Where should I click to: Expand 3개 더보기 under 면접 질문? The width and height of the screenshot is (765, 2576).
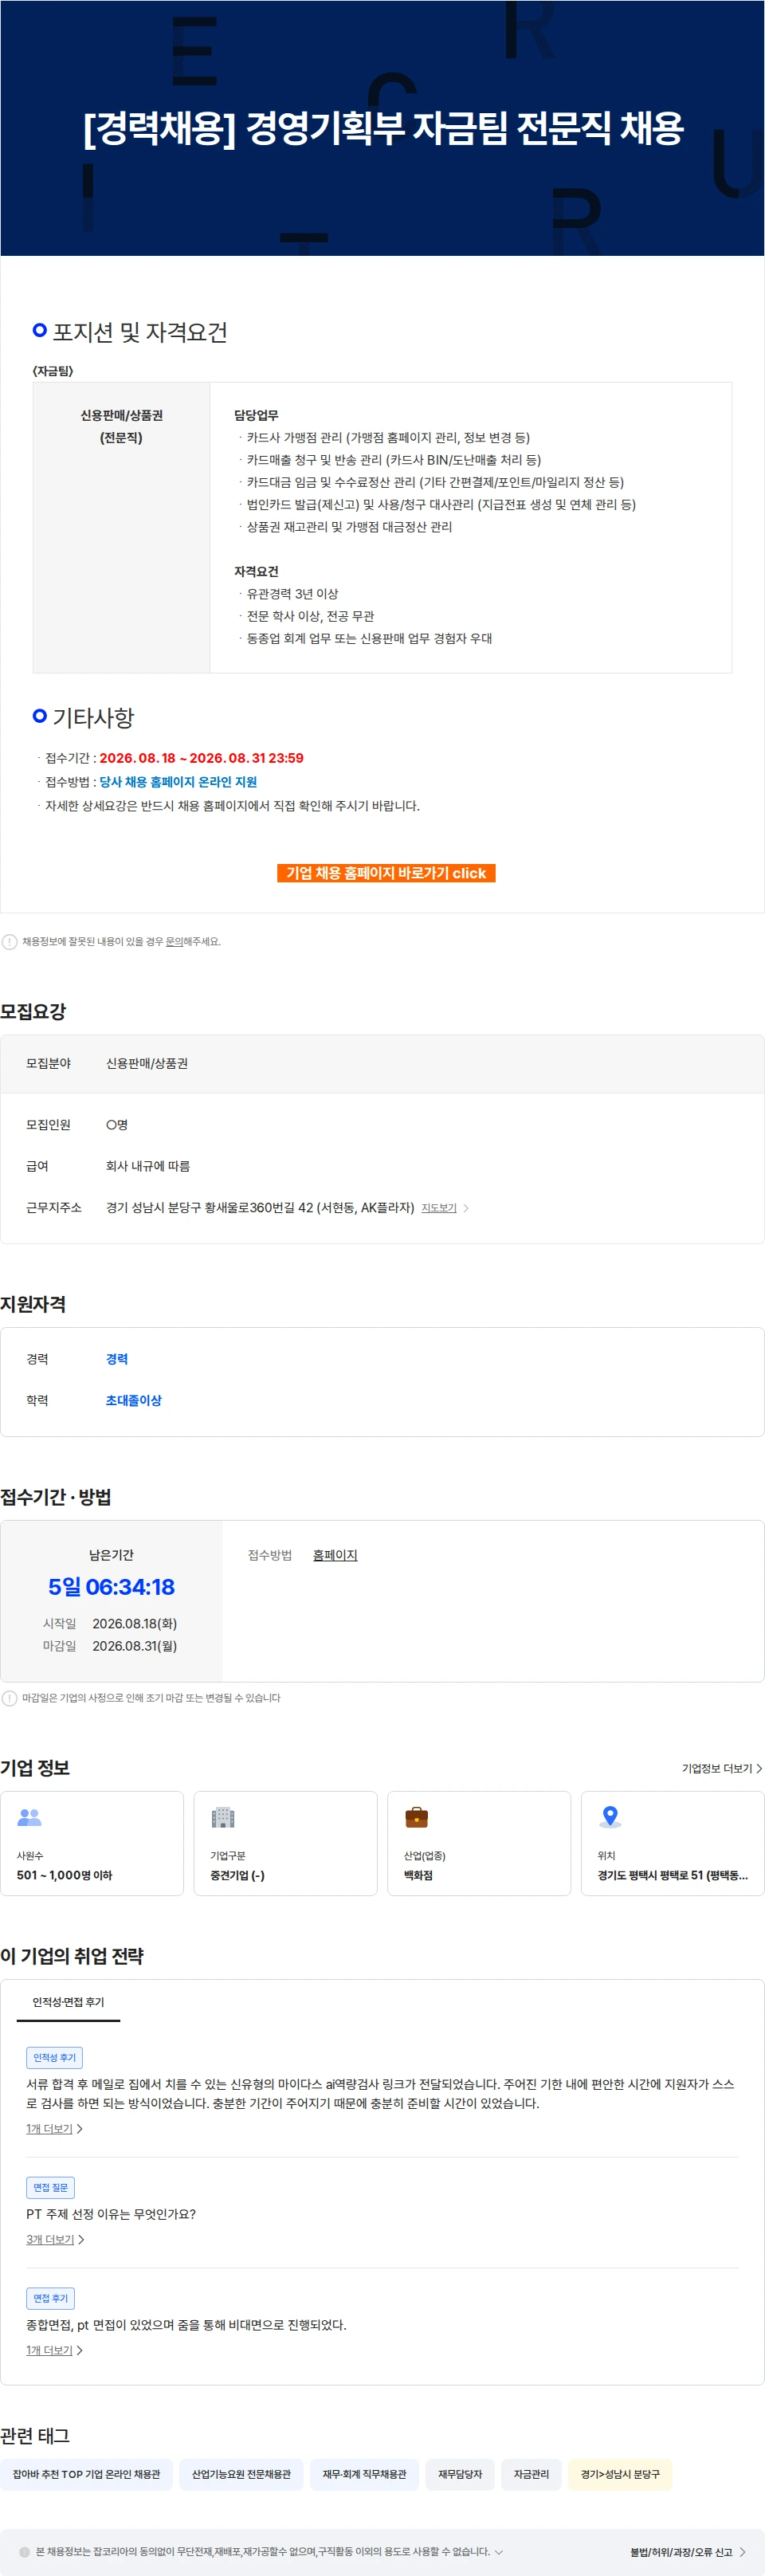pos(55,2239)
